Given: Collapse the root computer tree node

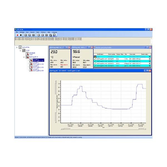Looking at the screenshot, I should (x=17, y=47).
